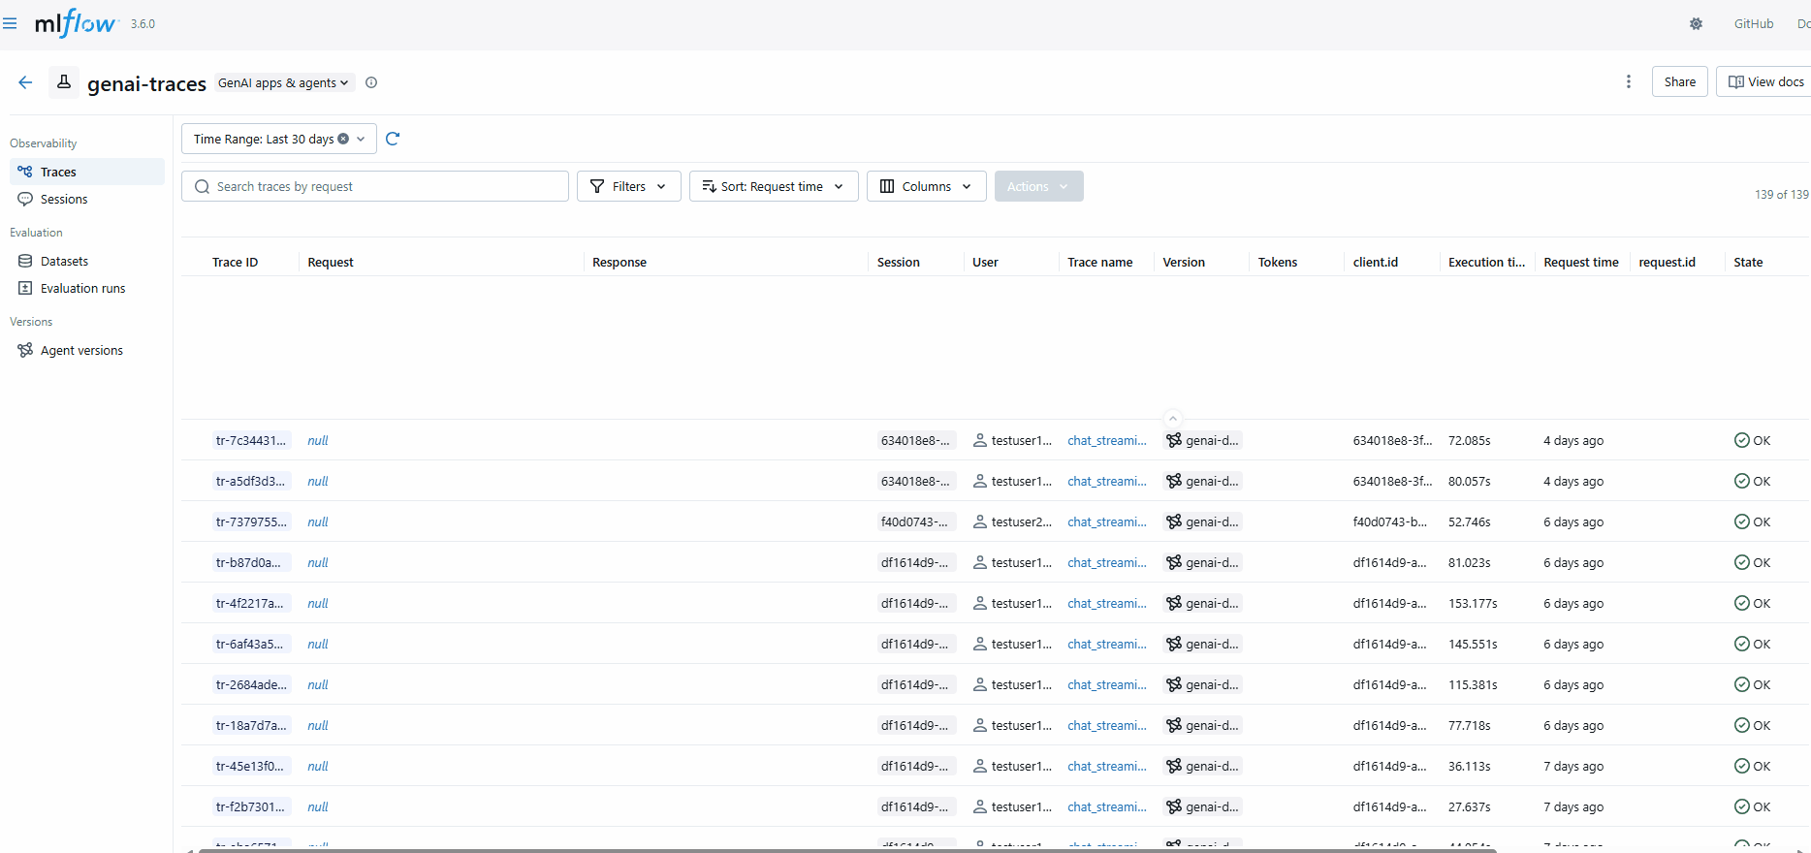
Task: Click the search magnifier icon
Action: tap(202, 186)
